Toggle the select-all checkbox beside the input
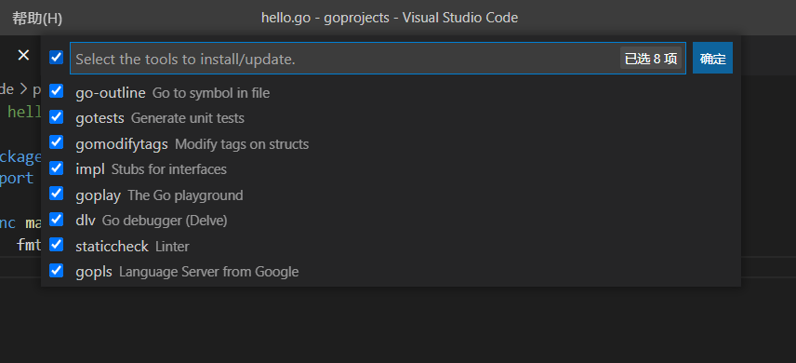796x363 pixels. coord(57,58)
